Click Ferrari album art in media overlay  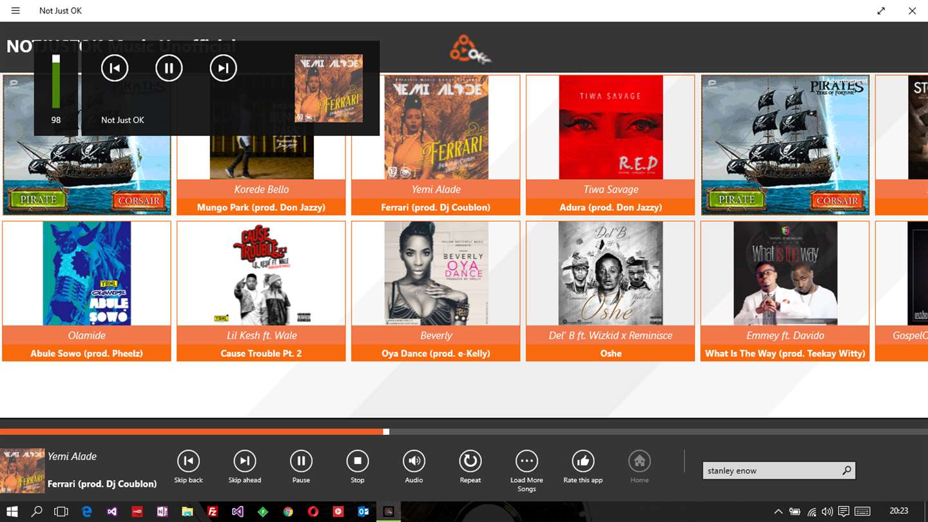tap(329, 88)
